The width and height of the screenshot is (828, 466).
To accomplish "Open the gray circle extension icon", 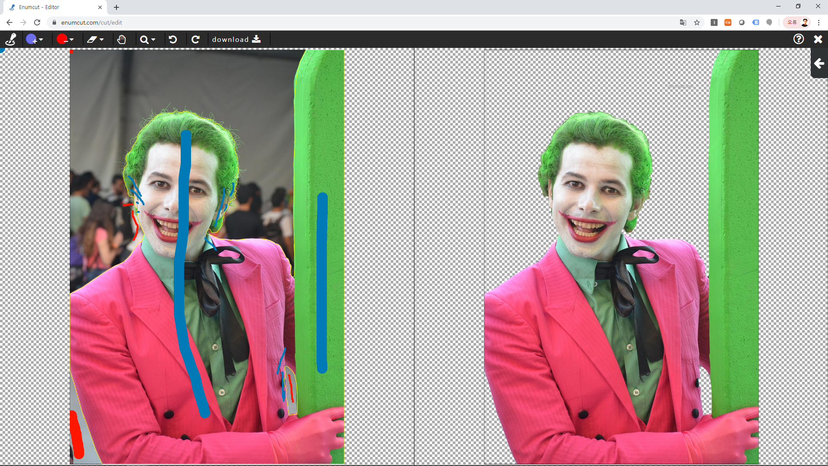I will [742, 22].
